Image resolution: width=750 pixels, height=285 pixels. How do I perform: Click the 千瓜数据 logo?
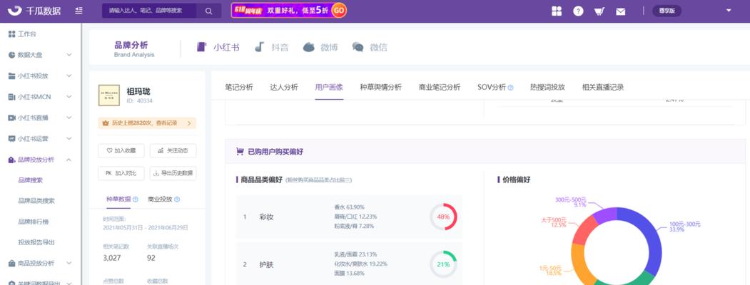click(x=34, y=11)
